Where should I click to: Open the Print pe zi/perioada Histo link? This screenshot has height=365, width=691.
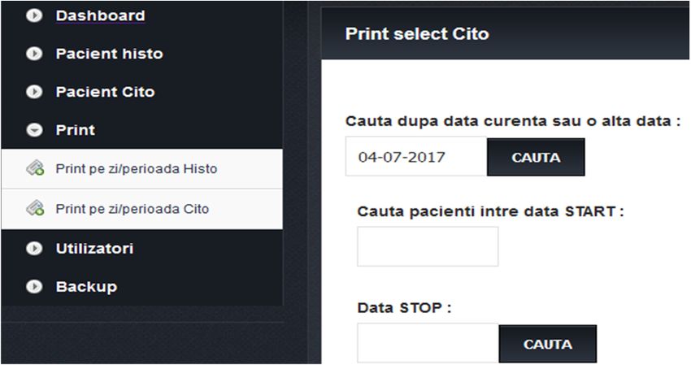click(x=137, y=169)
